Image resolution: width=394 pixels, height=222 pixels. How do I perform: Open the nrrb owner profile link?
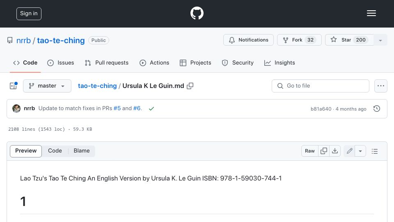pyautogui.click(x=23, y=40)
